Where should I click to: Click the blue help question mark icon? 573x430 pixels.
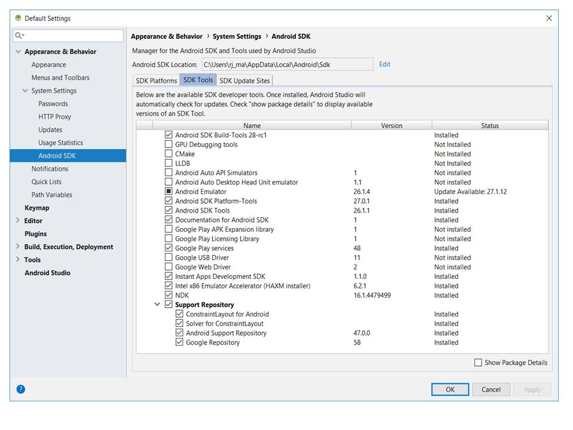click(x=21, y=389)
